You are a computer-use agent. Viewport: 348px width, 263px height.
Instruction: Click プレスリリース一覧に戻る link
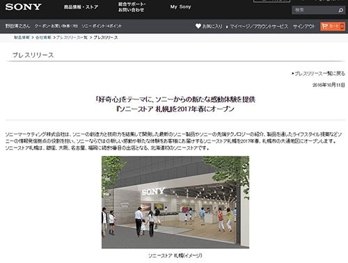(319, 74)
